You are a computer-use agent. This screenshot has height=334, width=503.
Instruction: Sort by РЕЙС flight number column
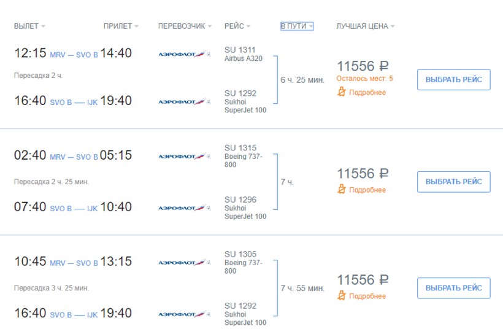click(x=237, y=26)
